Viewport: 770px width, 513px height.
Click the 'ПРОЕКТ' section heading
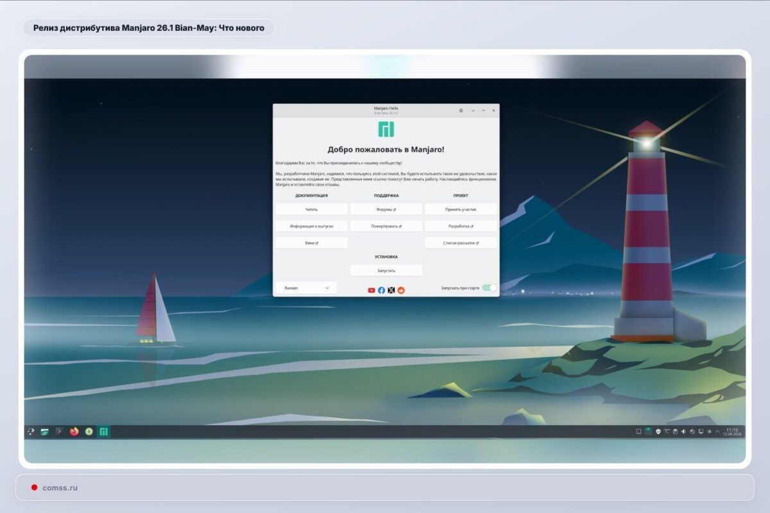tap(461, 196)
